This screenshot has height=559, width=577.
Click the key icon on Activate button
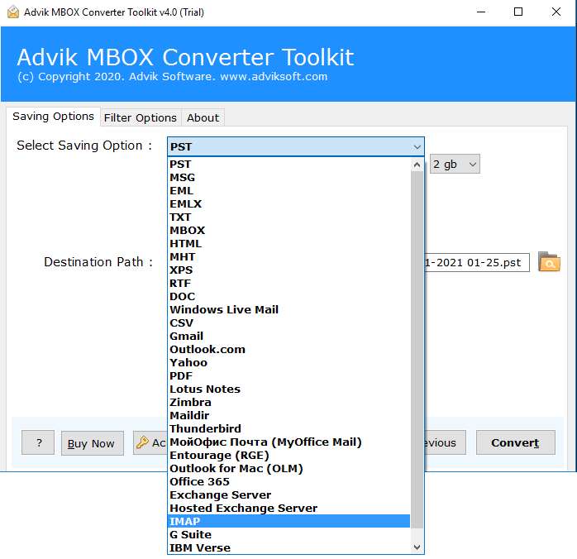142,442
